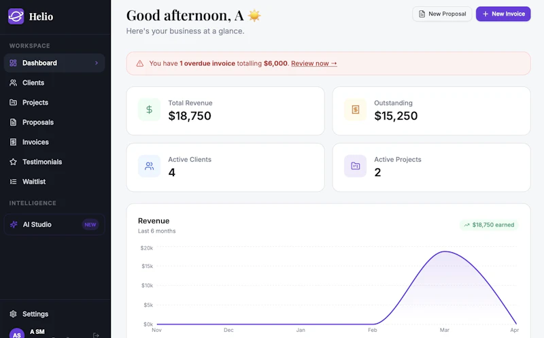The image size is (544, 338).
Task: Select Proposals in the sidebar
Action: (54, 122)
